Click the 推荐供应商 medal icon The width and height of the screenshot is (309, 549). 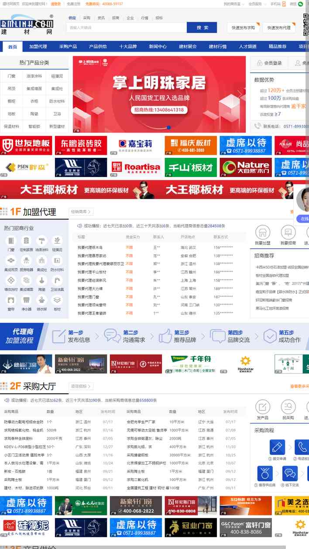(x=265, y=474)
